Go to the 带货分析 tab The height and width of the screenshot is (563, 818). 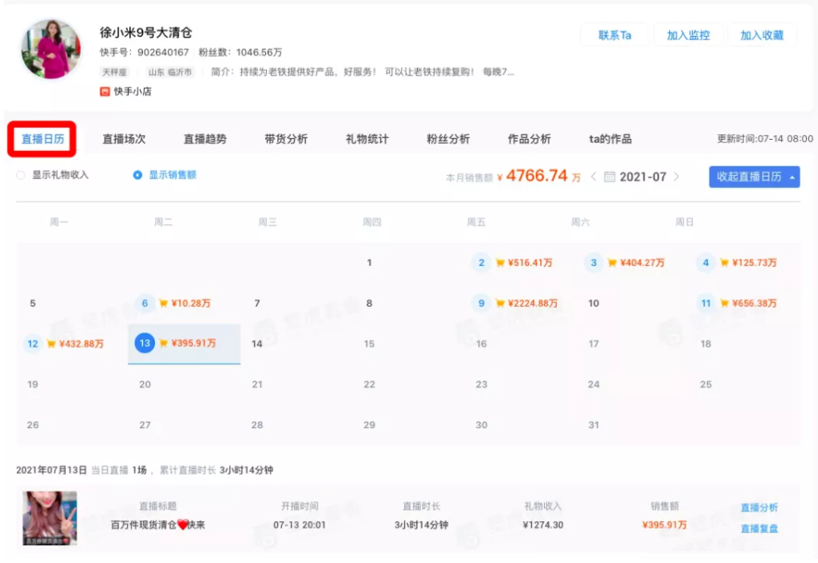click(x=286, y=139)
